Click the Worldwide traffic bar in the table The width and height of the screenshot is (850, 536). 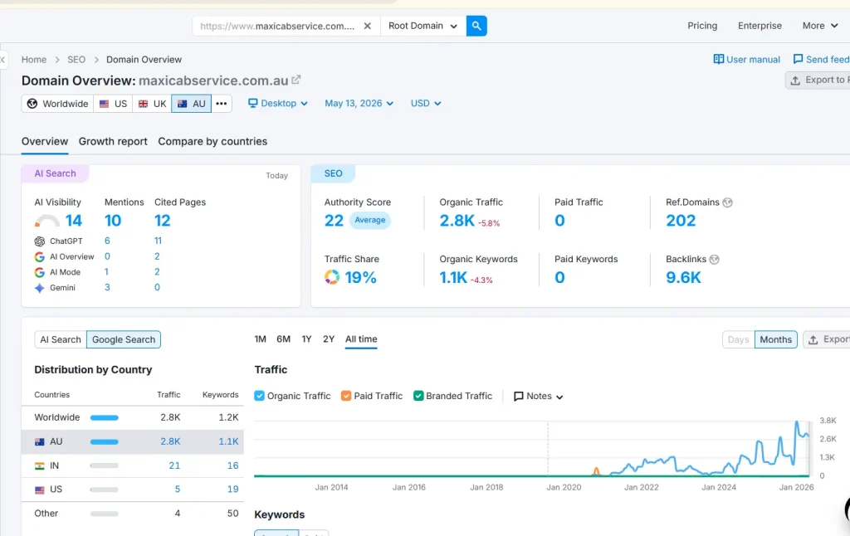pyautogui.click(x=104, y=418)
